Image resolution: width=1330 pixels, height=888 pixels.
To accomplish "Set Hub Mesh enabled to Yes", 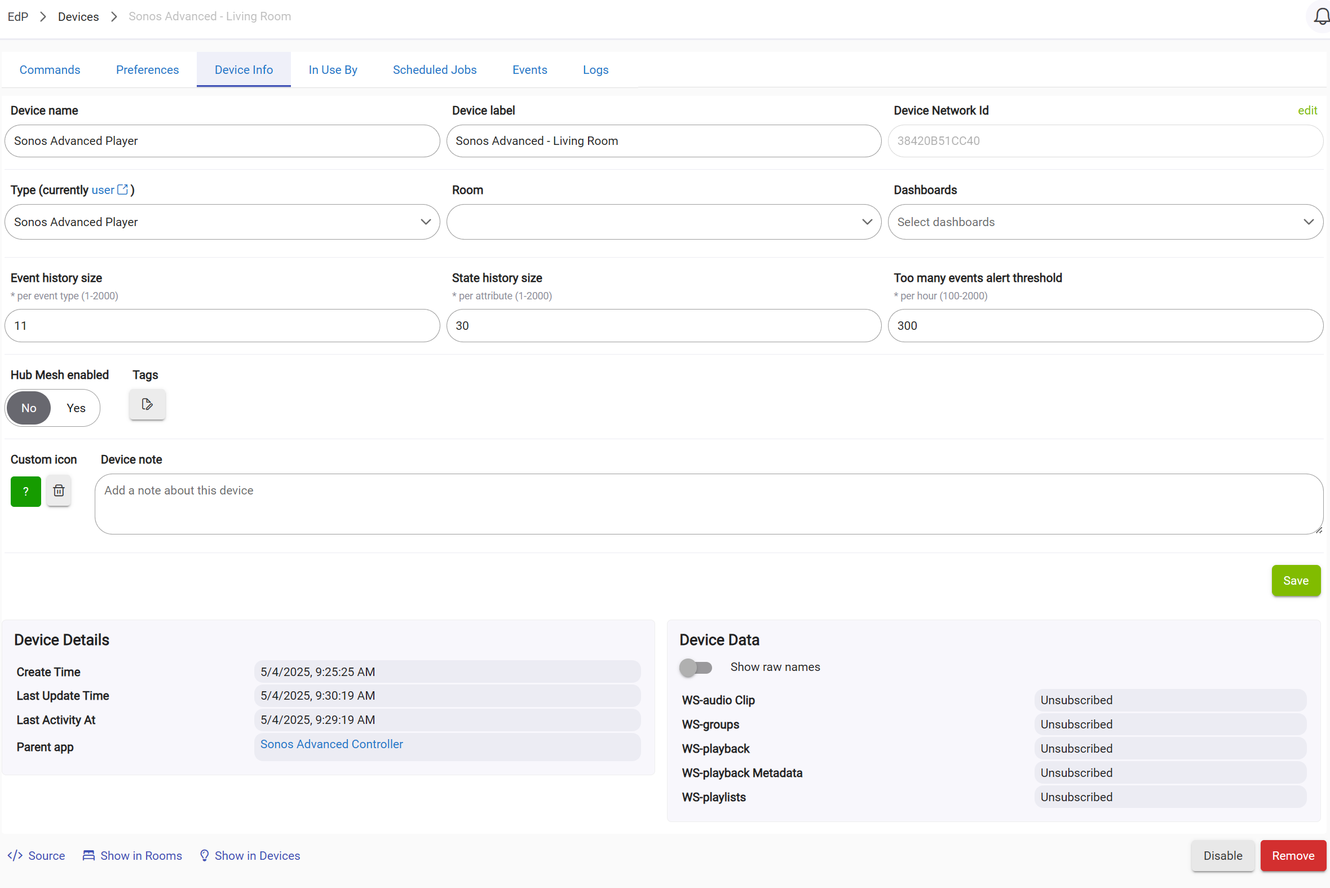I will tap(76, 408).
